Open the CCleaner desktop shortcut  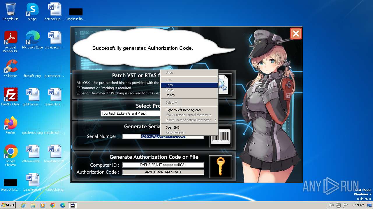click(10, 69)
